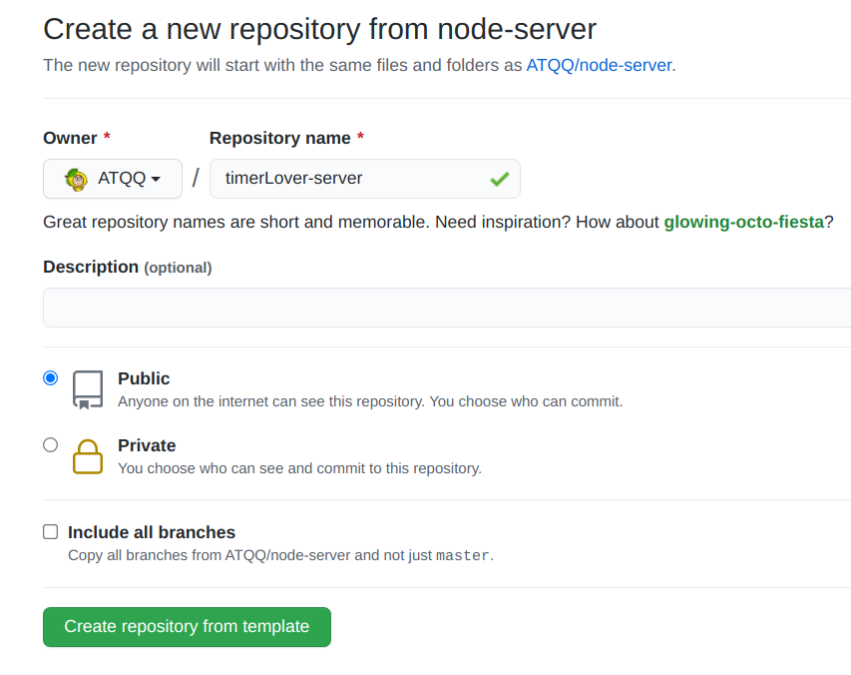
Task: Focus the Repository name input field
Action: 365,179
